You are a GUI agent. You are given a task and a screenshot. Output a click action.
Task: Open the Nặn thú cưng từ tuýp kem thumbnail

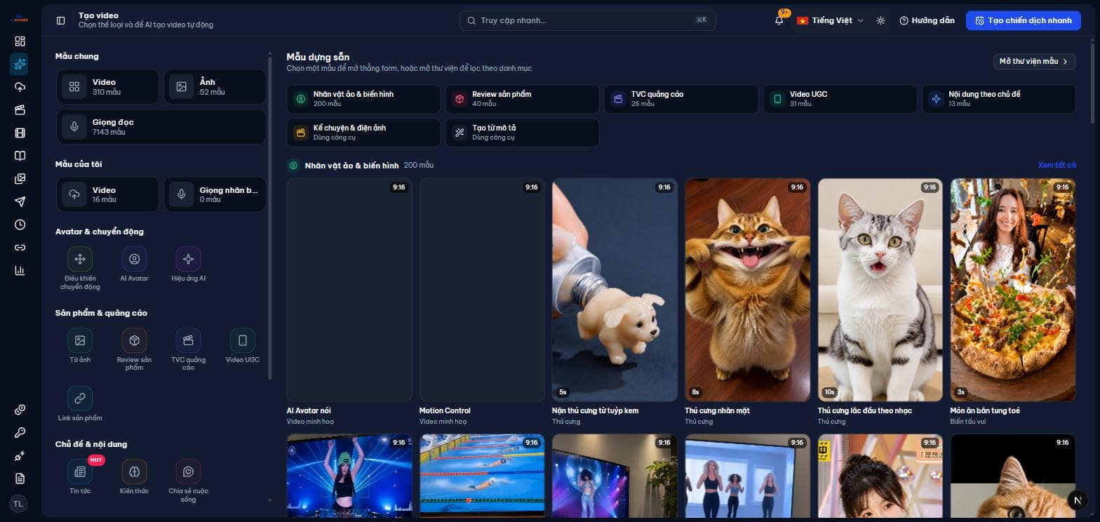tap(615, 290)
